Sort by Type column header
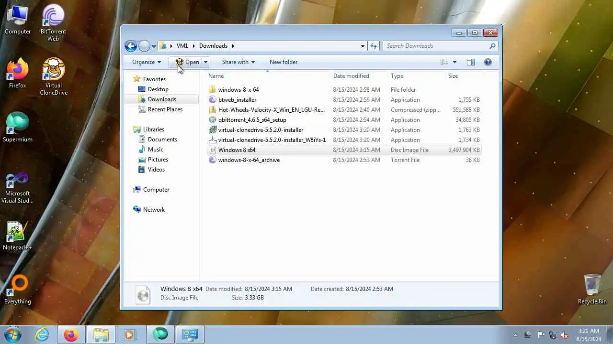This screenshot has height=344, width=613. [416, 76]
